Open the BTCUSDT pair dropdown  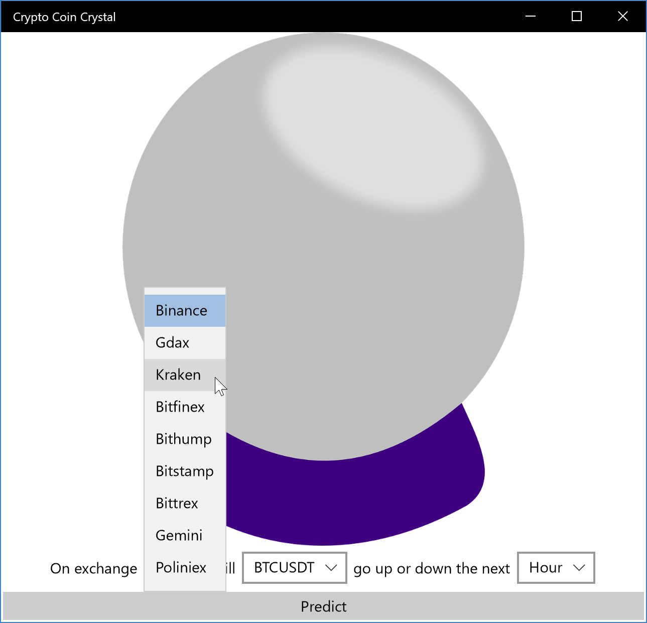295,568
